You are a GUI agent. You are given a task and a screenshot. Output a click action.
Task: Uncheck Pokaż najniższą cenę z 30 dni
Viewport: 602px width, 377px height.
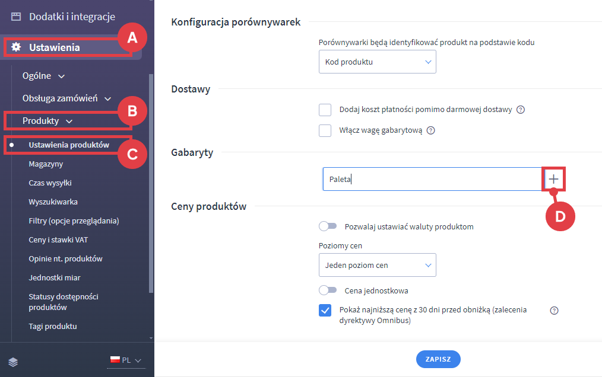(325, 310)
